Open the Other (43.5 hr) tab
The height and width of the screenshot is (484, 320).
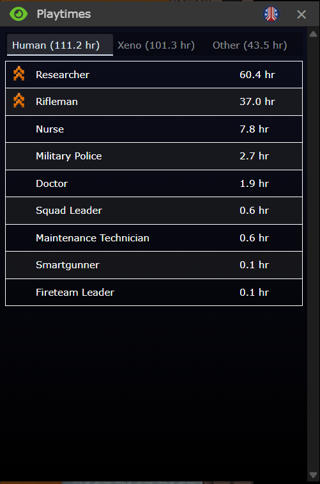coord(250,45)
